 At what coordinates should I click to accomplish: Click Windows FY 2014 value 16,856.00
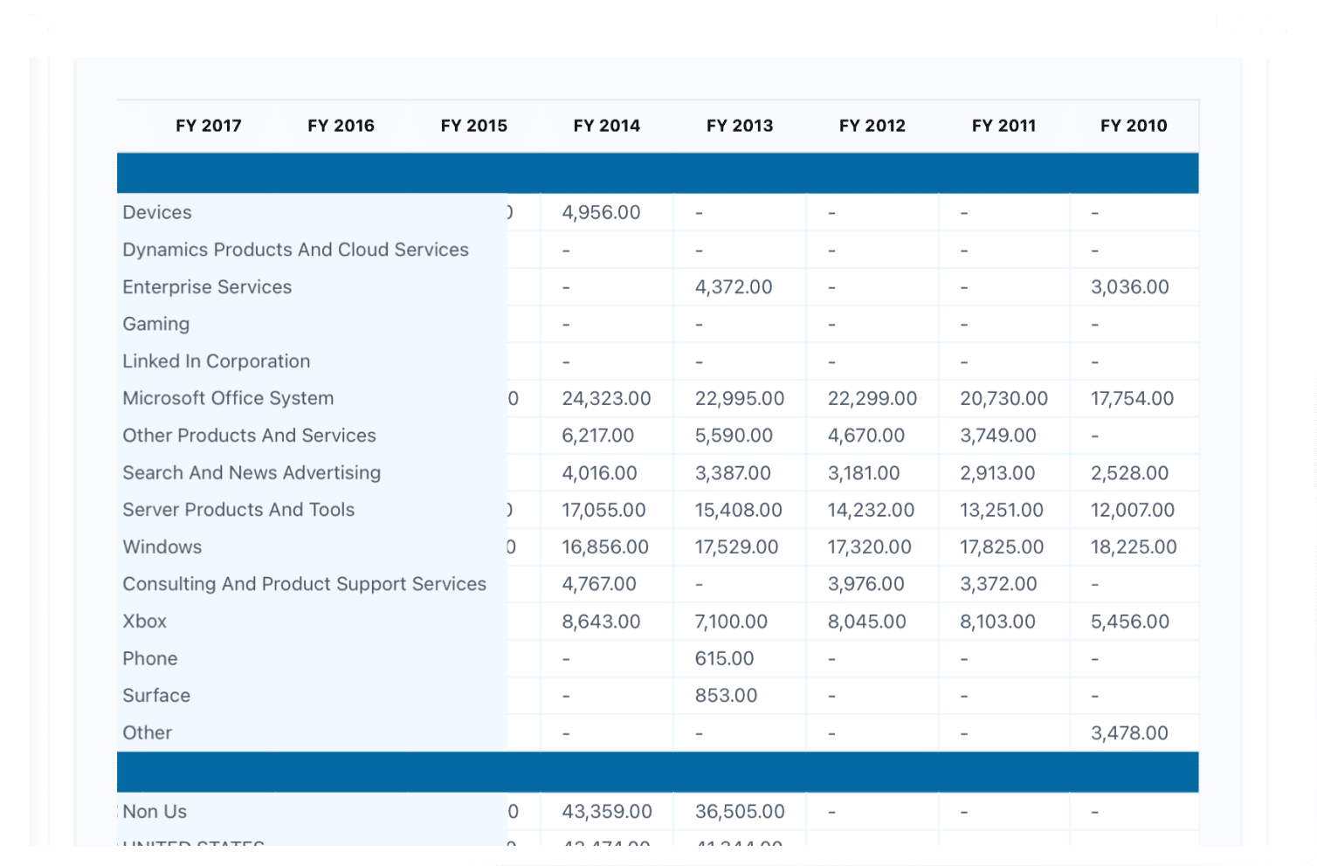[605, 547]
